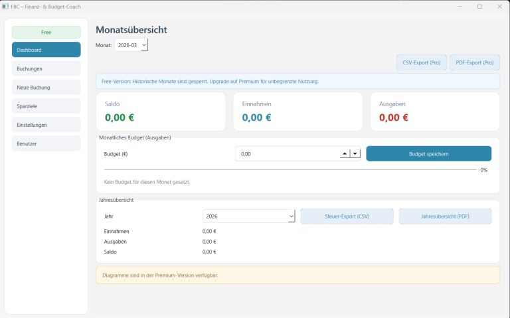Click the FBC app icon in title bar
The image size is (510, 318).
[x=5, y=6]
